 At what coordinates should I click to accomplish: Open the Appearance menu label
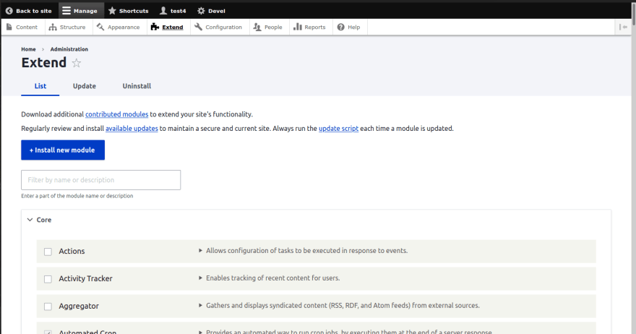click(124, 27)
